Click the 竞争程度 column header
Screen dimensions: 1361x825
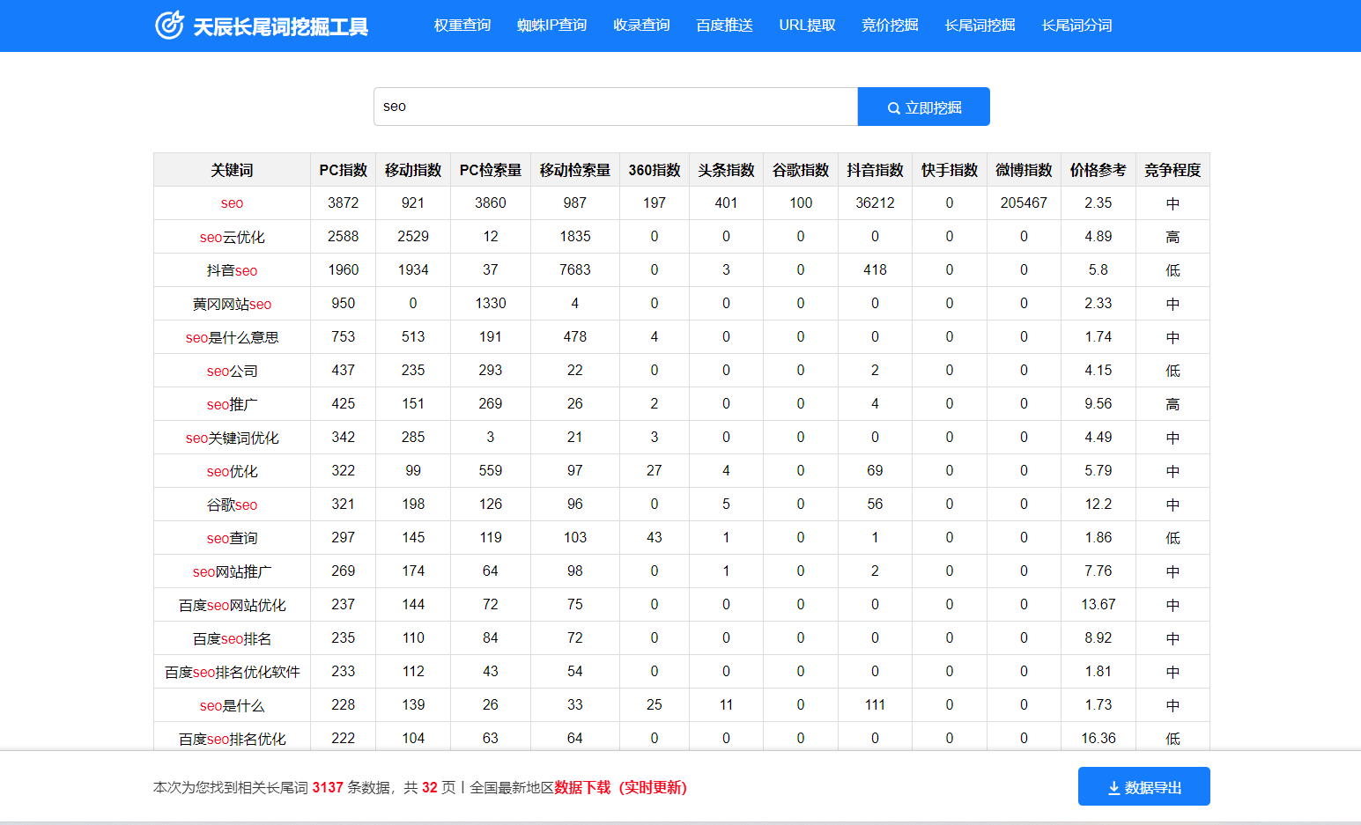tap(1172, 170)
